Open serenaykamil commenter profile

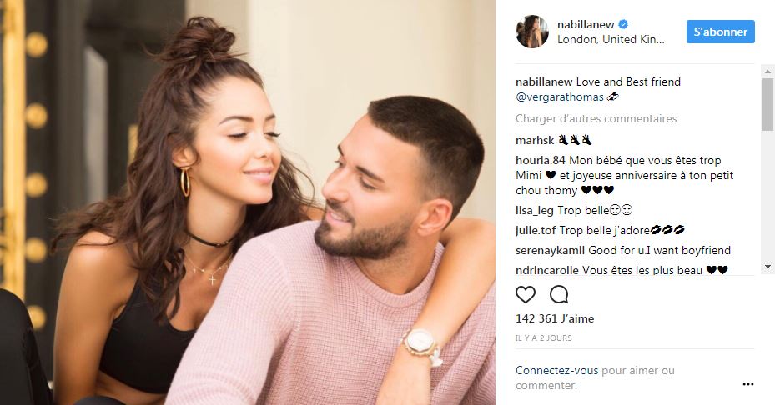[550, 250]
